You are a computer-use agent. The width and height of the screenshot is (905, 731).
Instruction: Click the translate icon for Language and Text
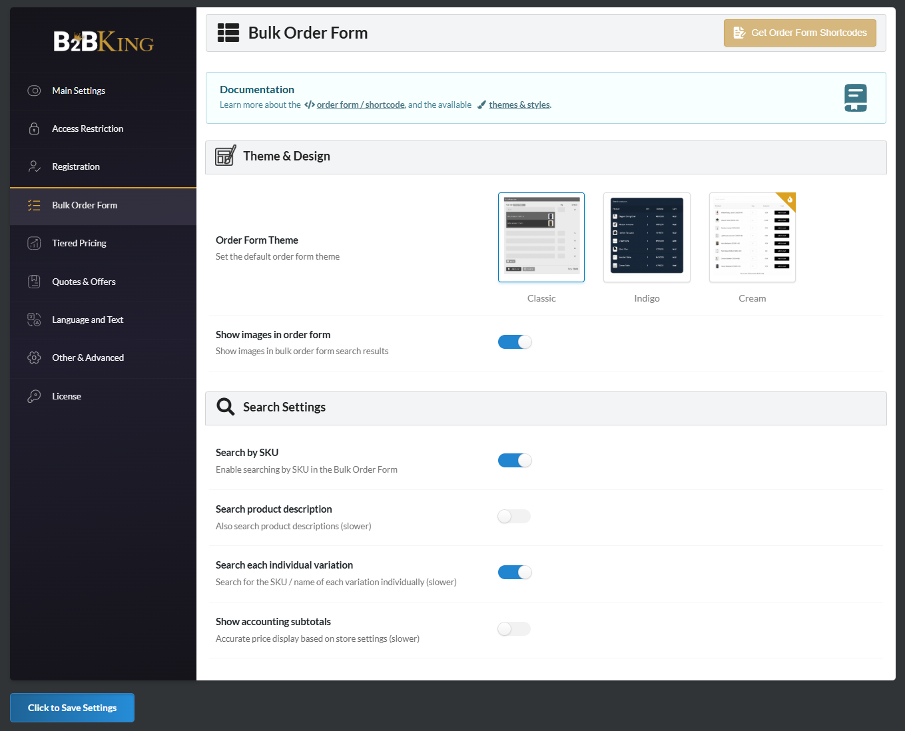click(34, 320)
